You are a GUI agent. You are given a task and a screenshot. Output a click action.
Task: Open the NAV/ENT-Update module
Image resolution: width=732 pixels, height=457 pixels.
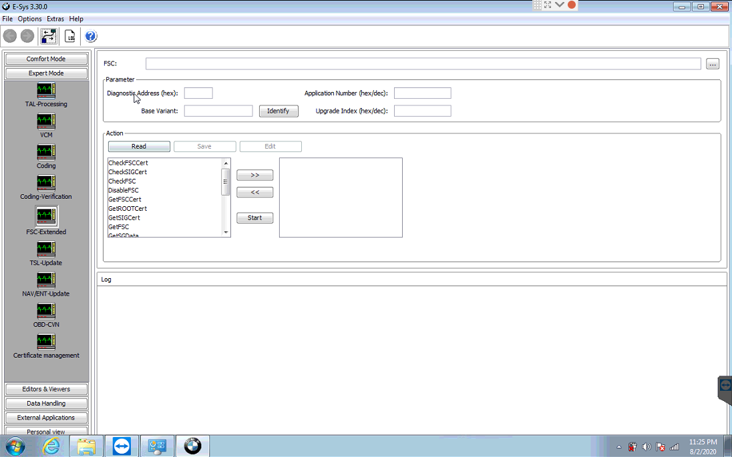click(x=45, y=284)
